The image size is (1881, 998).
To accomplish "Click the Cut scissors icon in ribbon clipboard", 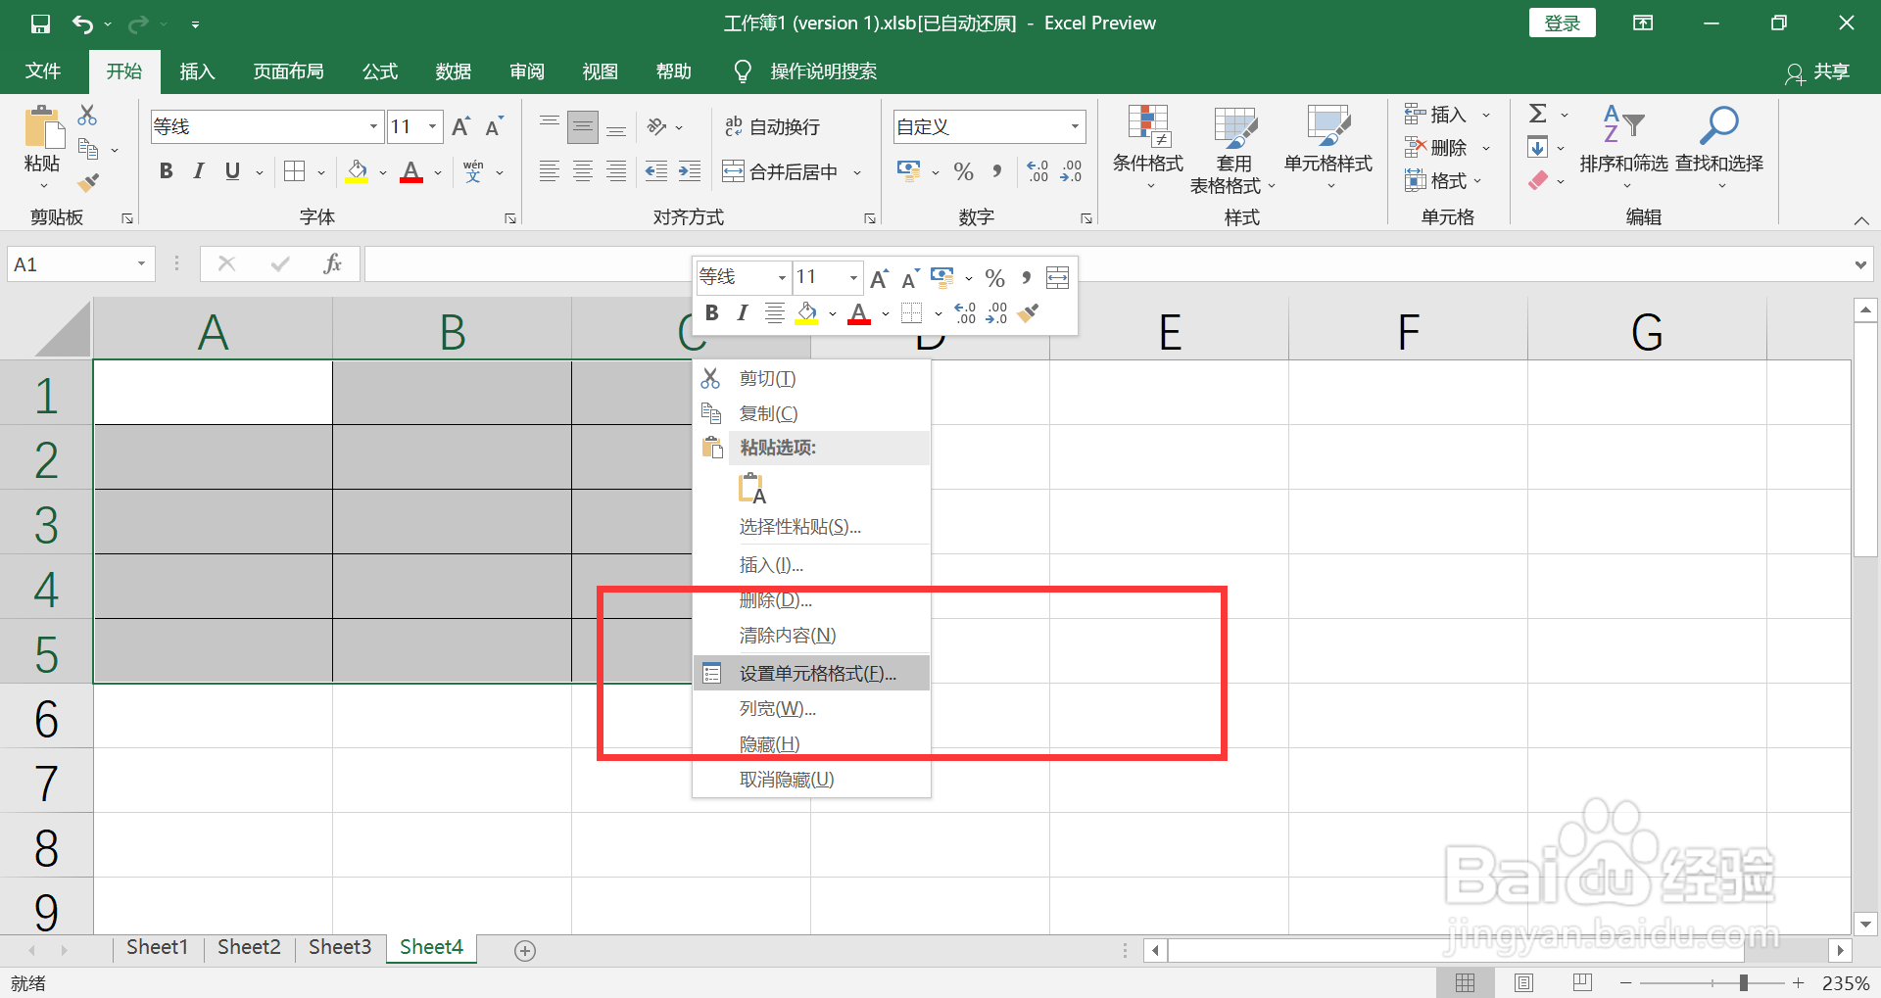I will tap(88, 116).
